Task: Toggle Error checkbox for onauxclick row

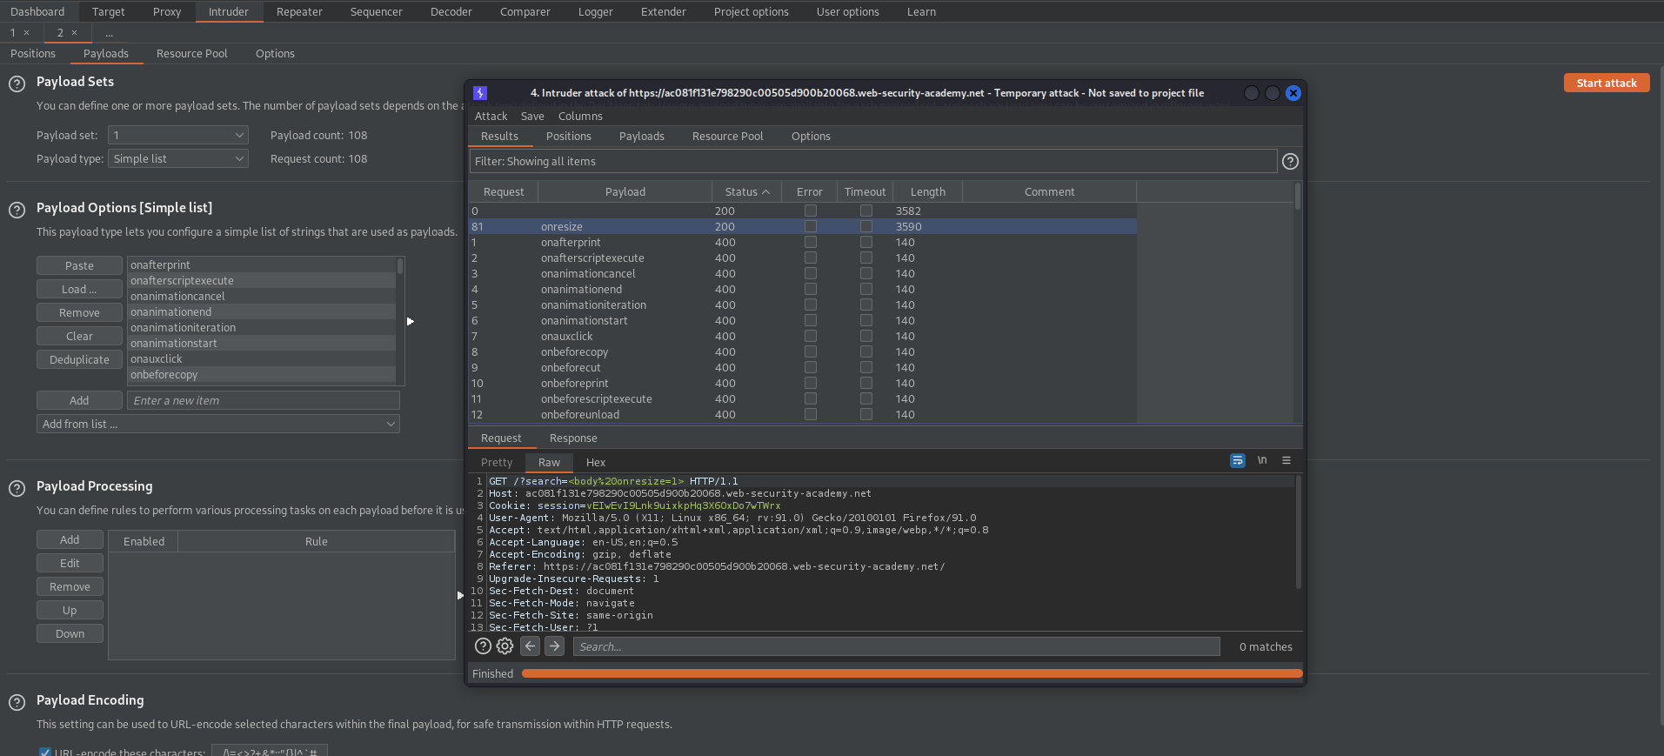Action: [811, 336]
